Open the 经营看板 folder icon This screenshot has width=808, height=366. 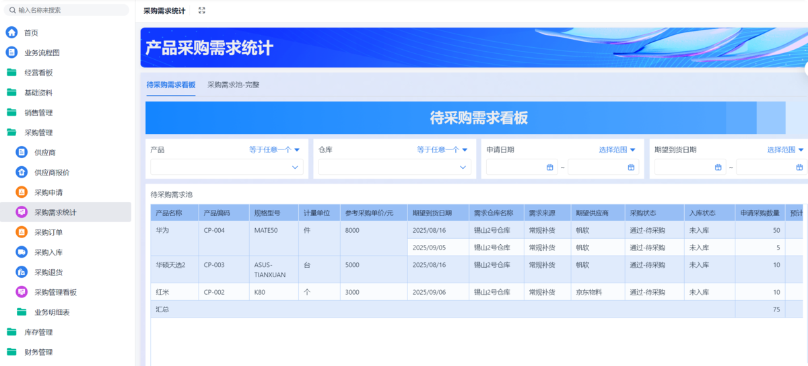[11, 72]
